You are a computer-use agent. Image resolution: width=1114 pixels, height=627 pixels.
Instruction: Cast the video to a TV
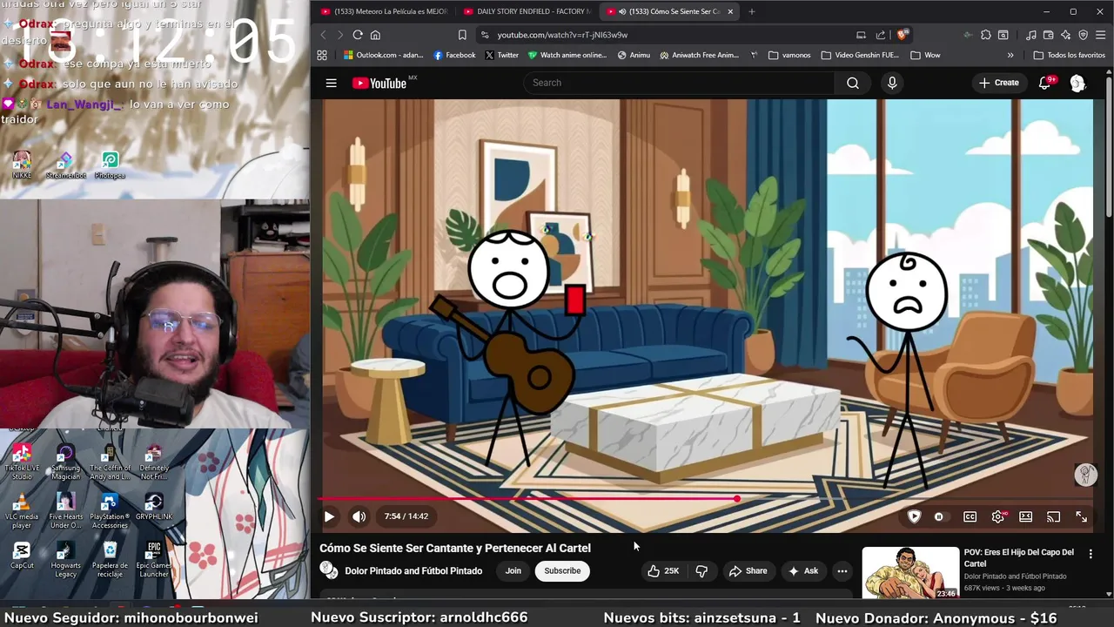click(1053, 516)
